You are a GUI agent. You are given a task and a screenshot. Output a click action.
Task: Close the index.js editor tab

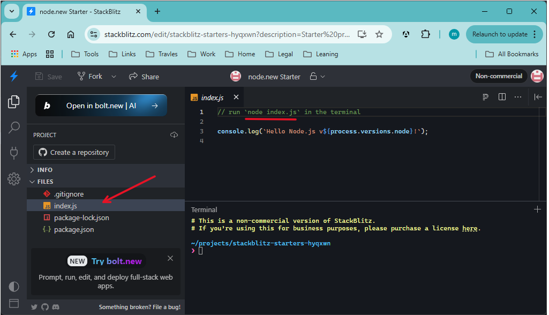(x=236, y=97)
